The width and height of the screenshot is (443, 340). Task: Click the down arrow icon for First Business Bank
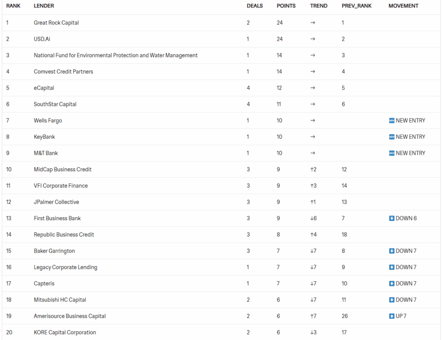(x=392, y=218)
